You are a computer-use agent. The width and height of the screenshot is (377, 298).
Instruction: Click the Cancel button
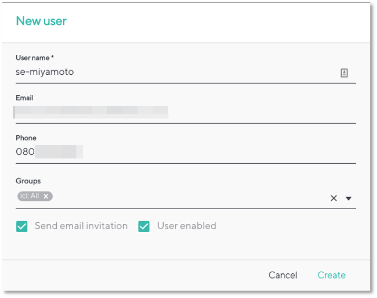click(x=283, y=275)
